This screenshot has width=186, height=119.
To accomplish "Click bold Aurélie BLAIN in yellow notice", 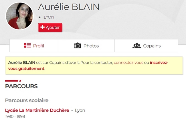I will (22, 62).
